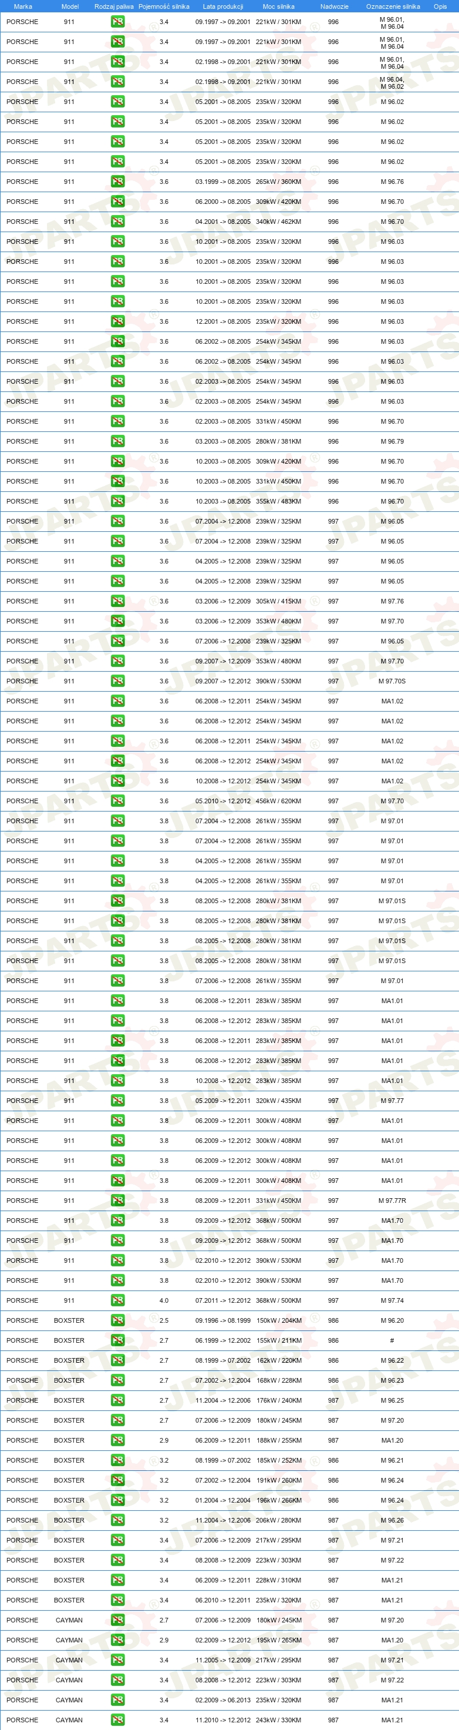This screenshot has height=1730, width=459.
Task: Click the Lata produkcji column header
Action: [223, 6]
